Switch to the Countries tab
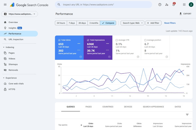This screenshot has height=130, width=196. 108,107
